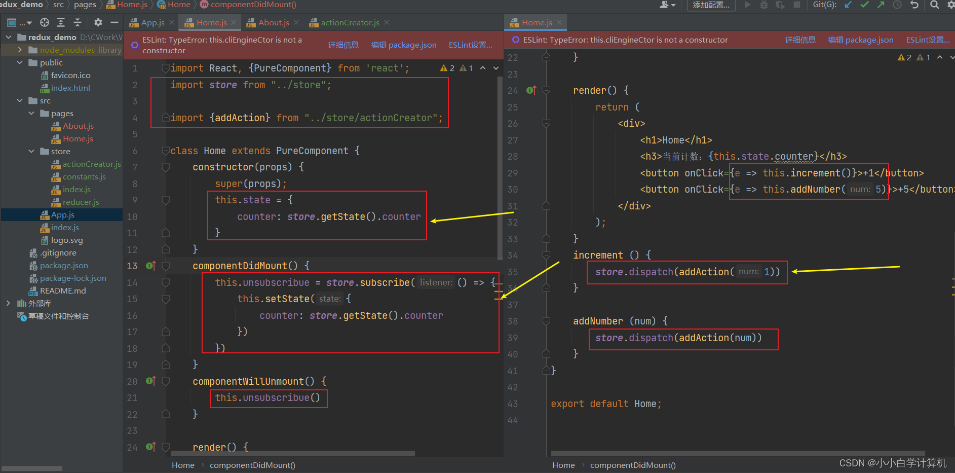The height and width of the screenshot is (473, 955).
Task: Click the Git Rollback undo arrow
Action: pyautogui.click(x=914, y=5)
